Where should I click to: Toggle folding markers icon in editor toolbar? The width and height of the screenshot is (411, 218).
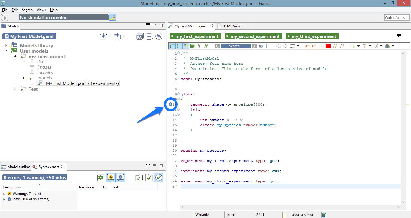(179, 46)
